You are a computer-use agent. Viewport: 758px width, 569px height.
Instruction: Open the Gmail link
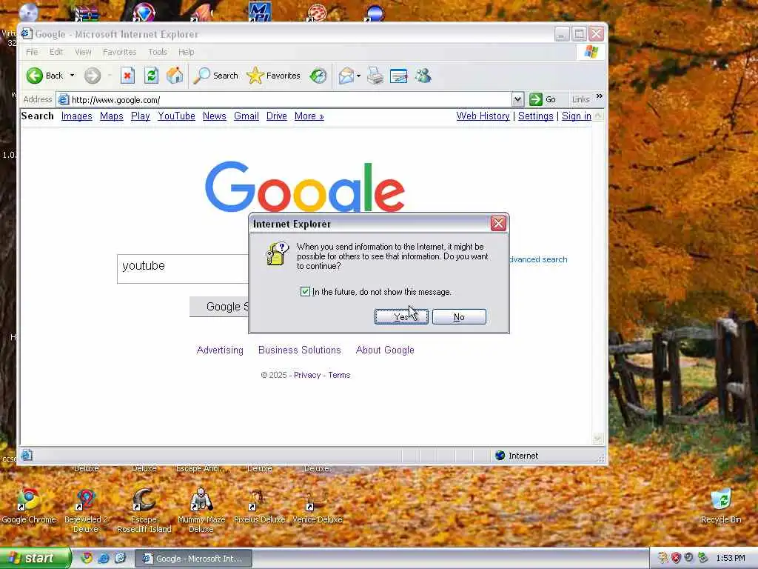(x=246, y=116)
